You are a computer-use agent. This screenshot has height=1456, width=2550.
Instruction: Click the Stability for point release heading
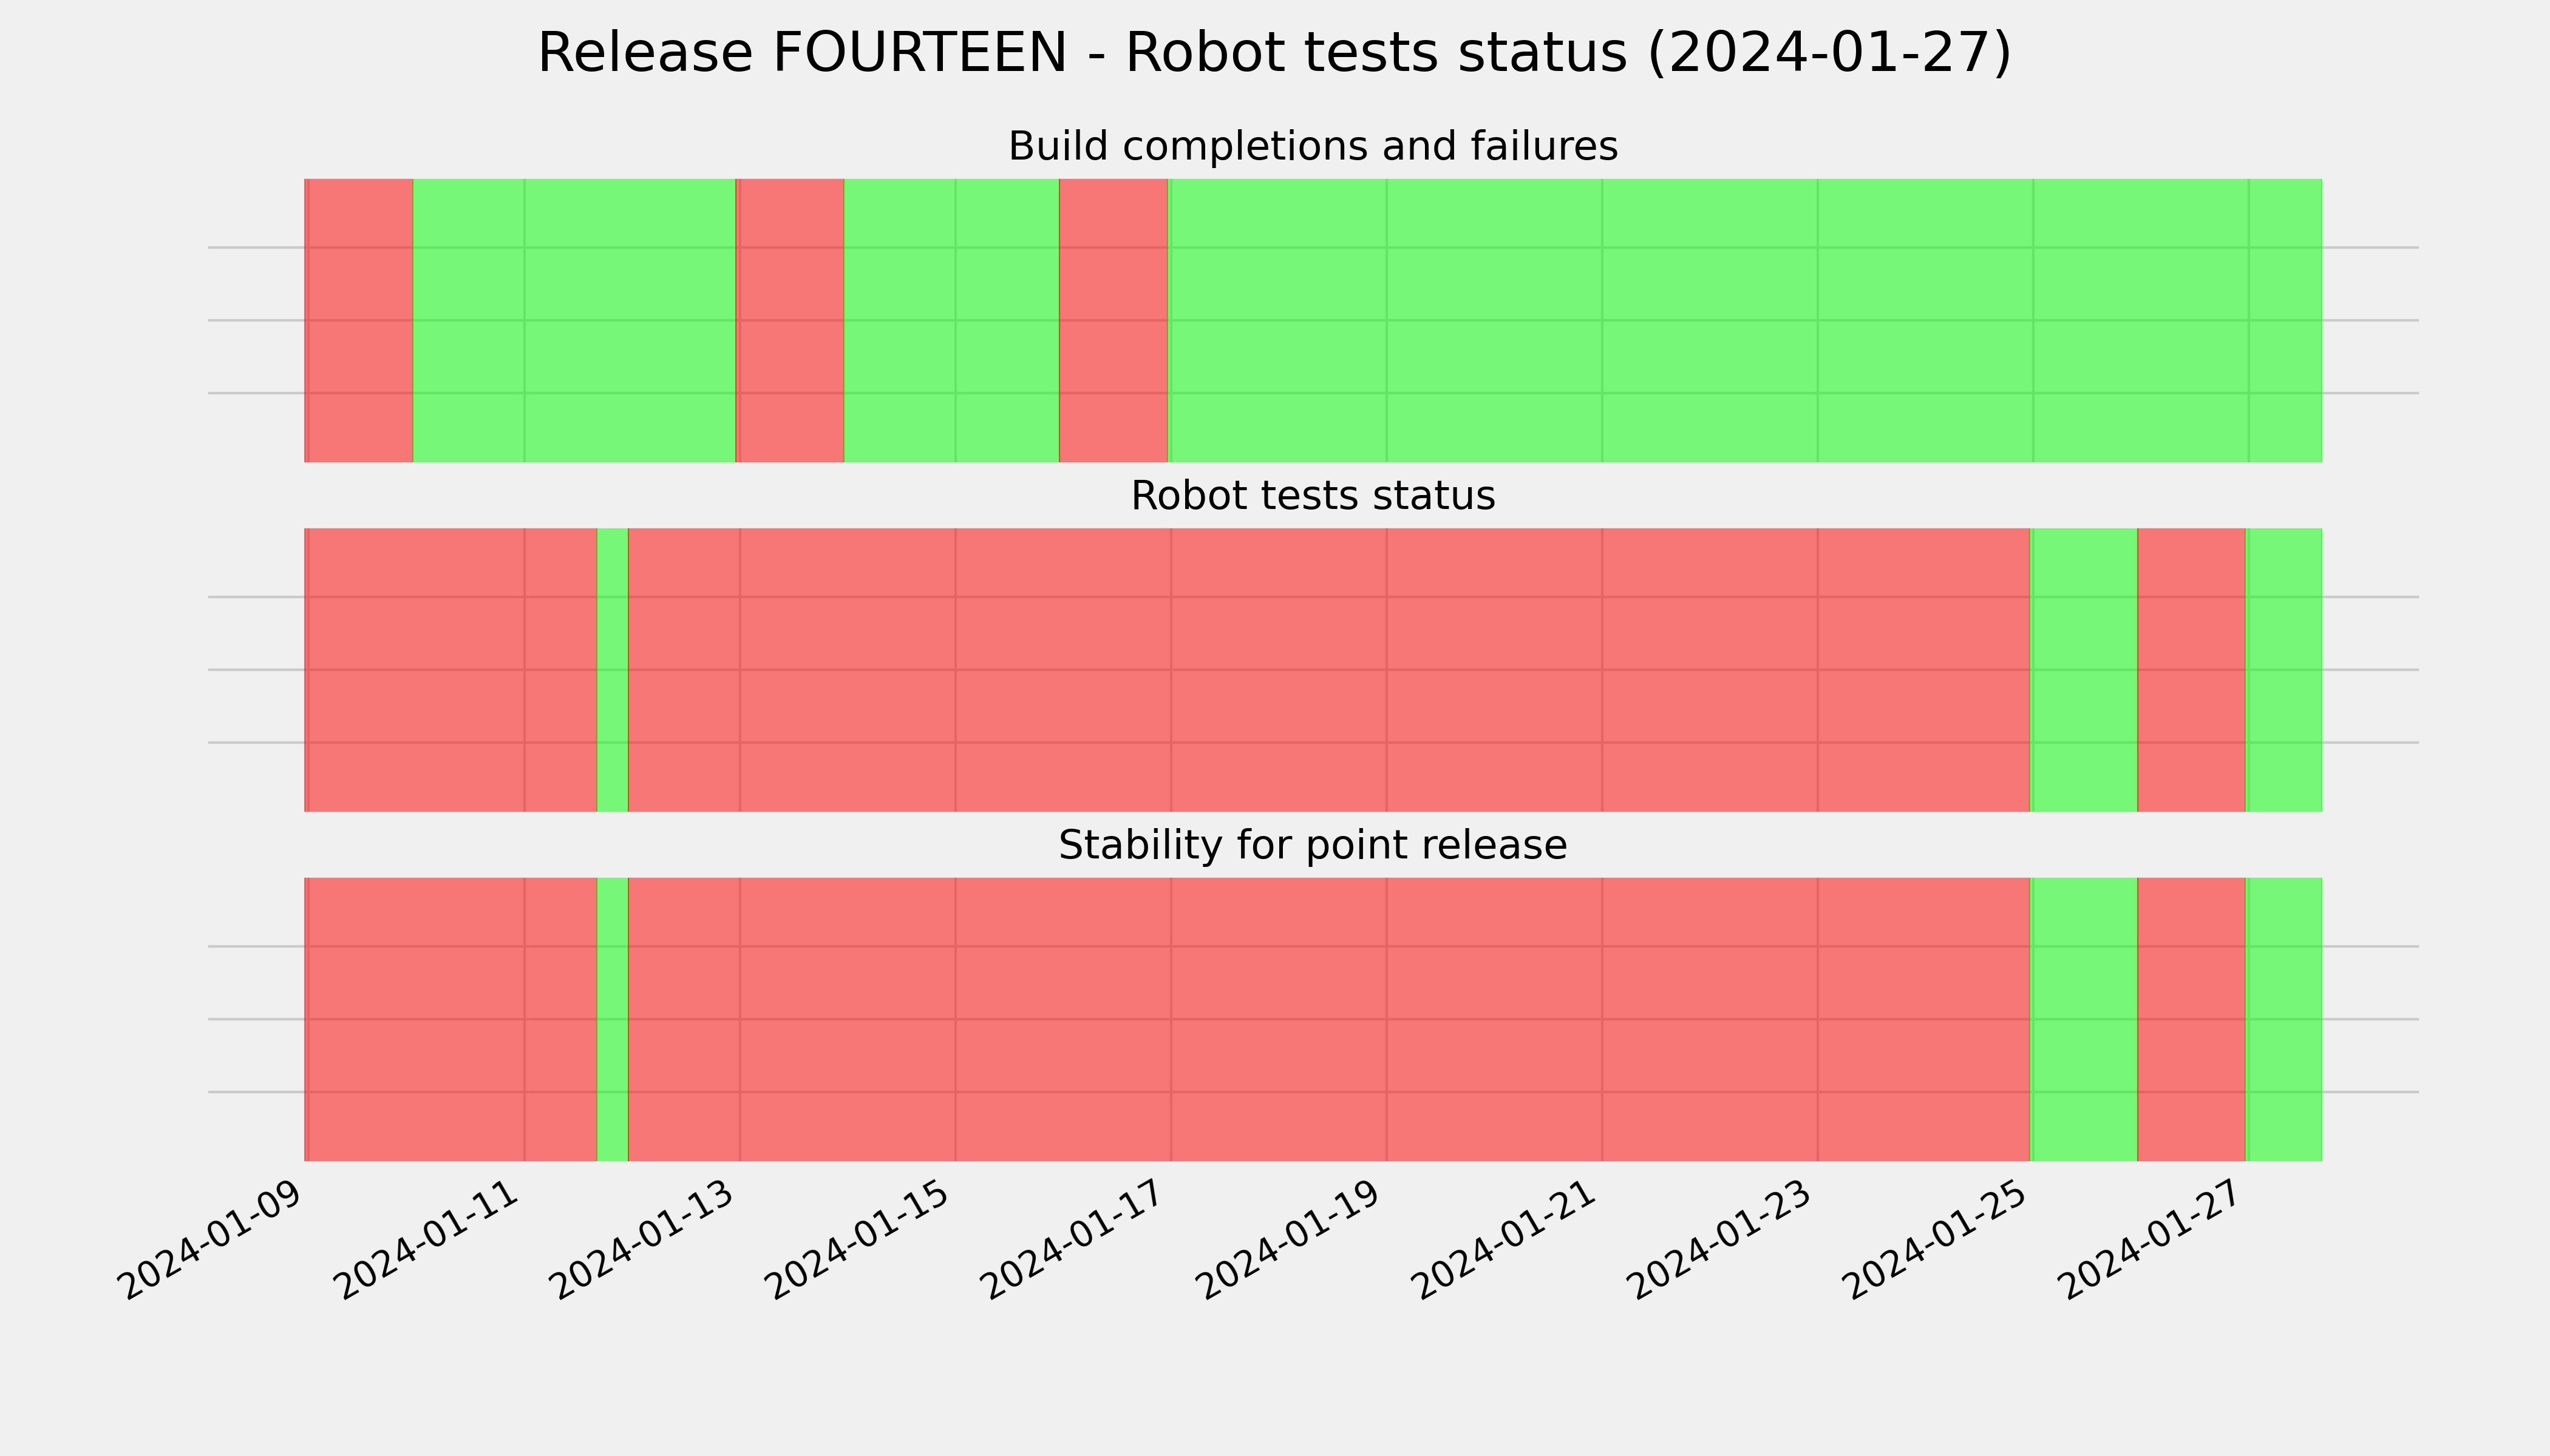pyautogui.click(x=1312, y=846)
